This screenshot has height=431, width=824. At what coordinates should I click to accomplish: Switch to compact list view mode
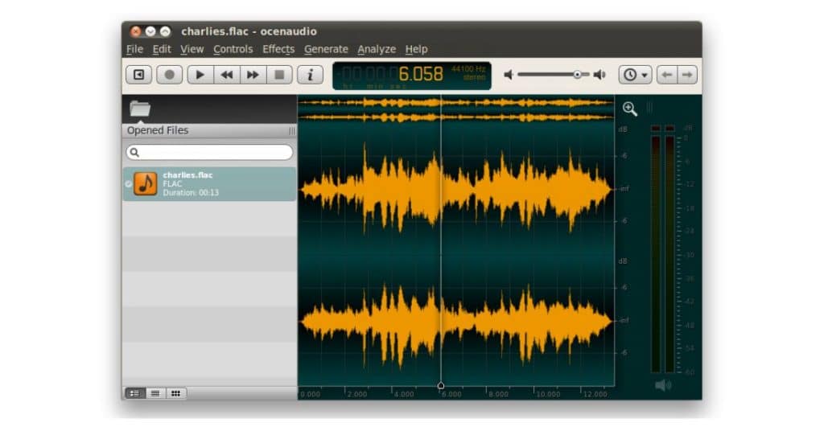point(154,393)
